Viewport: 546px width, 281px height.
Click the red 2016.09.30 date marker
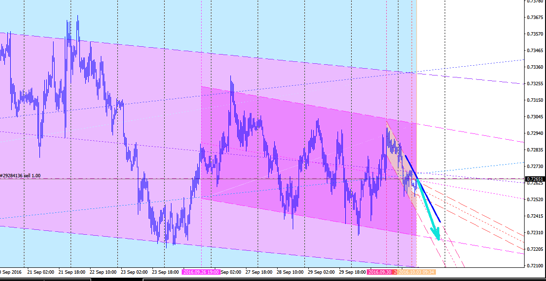click(x=380, y=272)
